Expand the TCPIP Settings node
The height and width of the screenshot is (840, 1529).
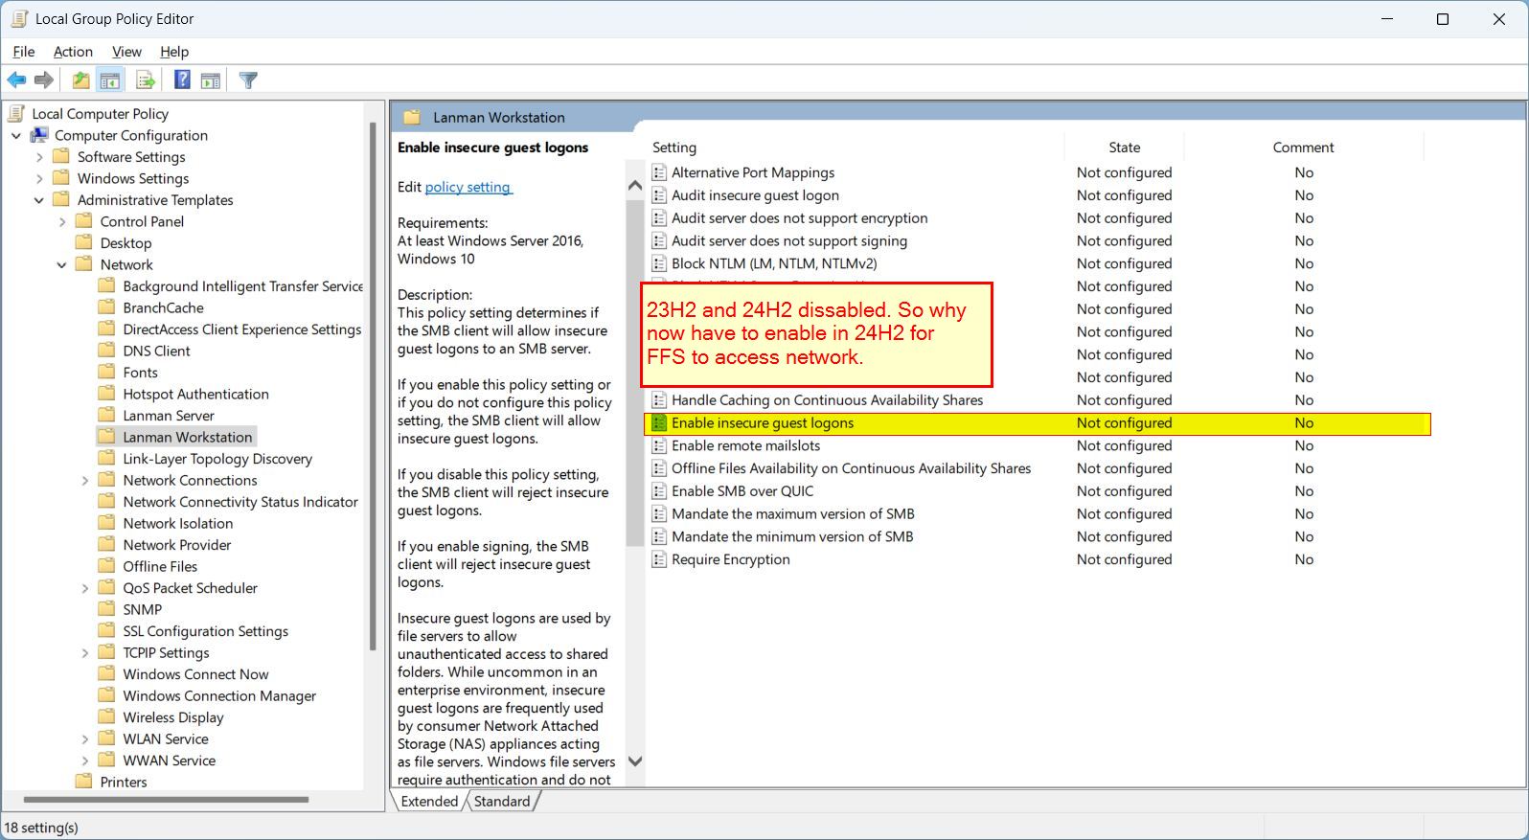(85, 652)
